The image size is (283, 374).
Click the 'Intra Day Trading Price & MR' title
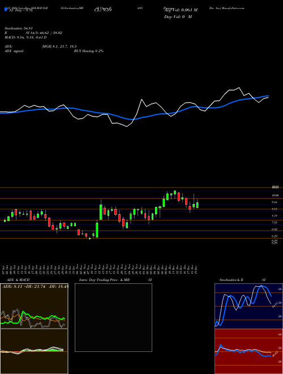[104, 280]
